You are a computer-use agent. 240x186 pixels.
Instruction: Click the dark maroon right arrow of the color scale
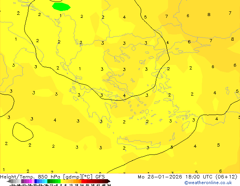point(109,181)
